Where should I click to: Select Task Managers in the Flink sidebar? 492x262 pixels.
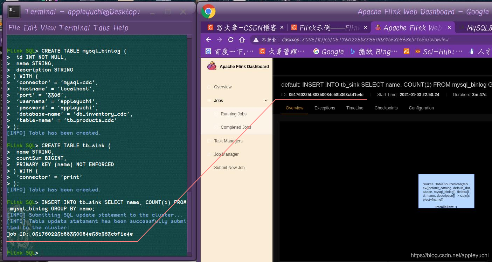coord(228,141)
